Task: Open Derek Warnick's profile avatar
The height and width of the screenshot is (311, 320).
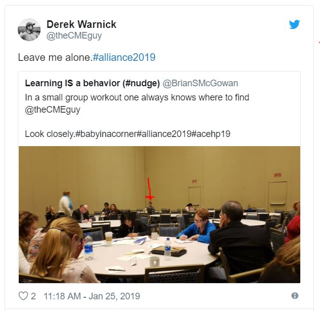Action: (29, 29)
